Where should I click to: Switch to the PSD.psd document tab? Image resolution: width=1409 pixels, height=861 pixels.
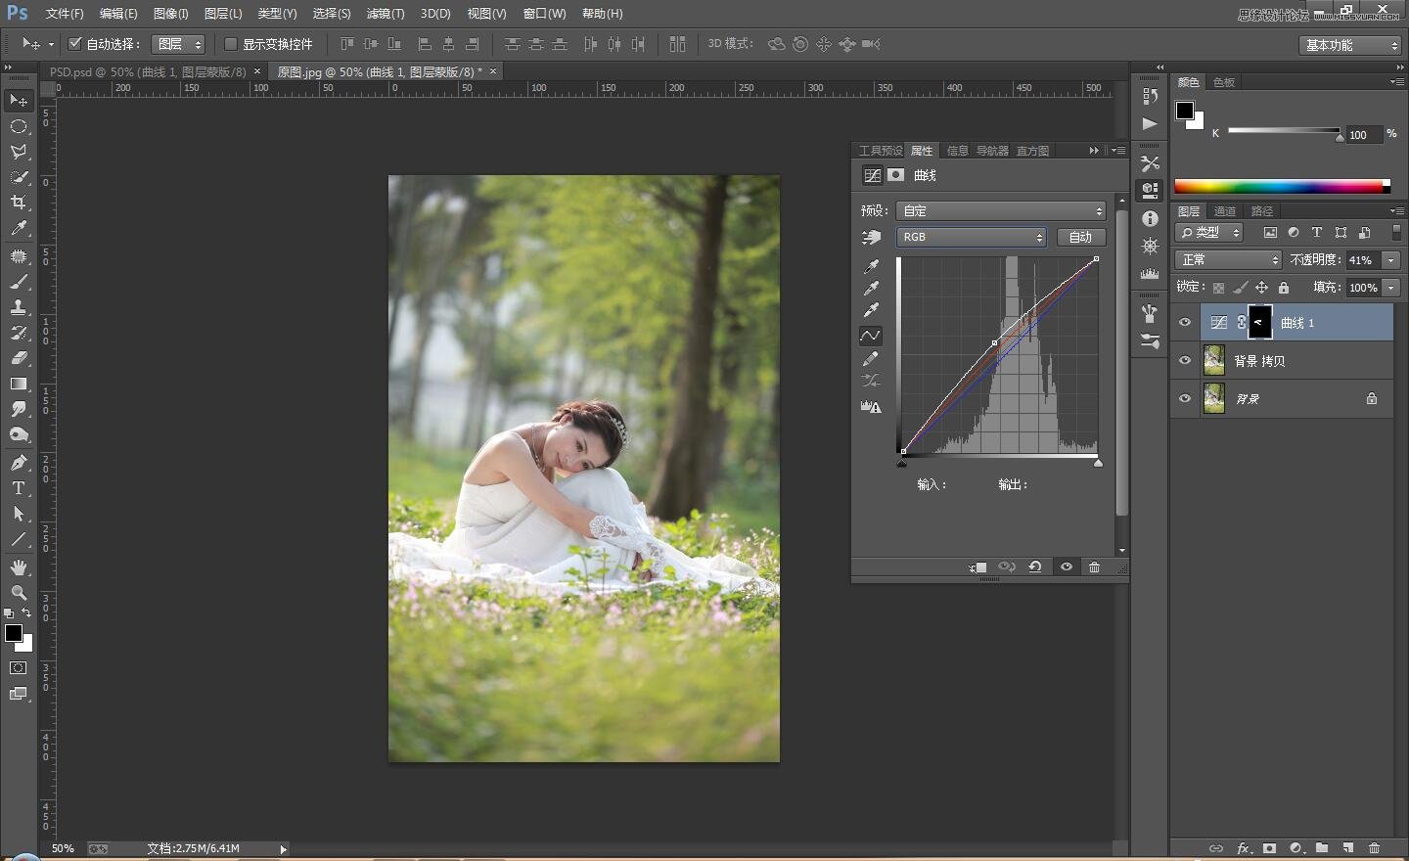147,71
